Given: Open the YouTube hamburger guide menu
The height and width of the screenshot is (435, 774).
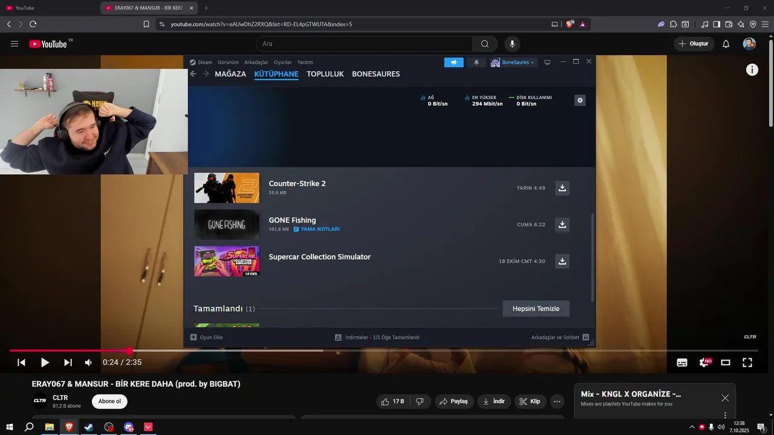Looking at the screenshot, I should (x=15, y=43).
